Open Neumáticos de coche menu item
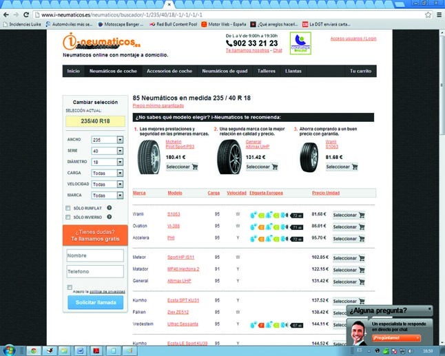Image resolution: width=445 pixels, height=356 pixels. click(x=113, y=71)
